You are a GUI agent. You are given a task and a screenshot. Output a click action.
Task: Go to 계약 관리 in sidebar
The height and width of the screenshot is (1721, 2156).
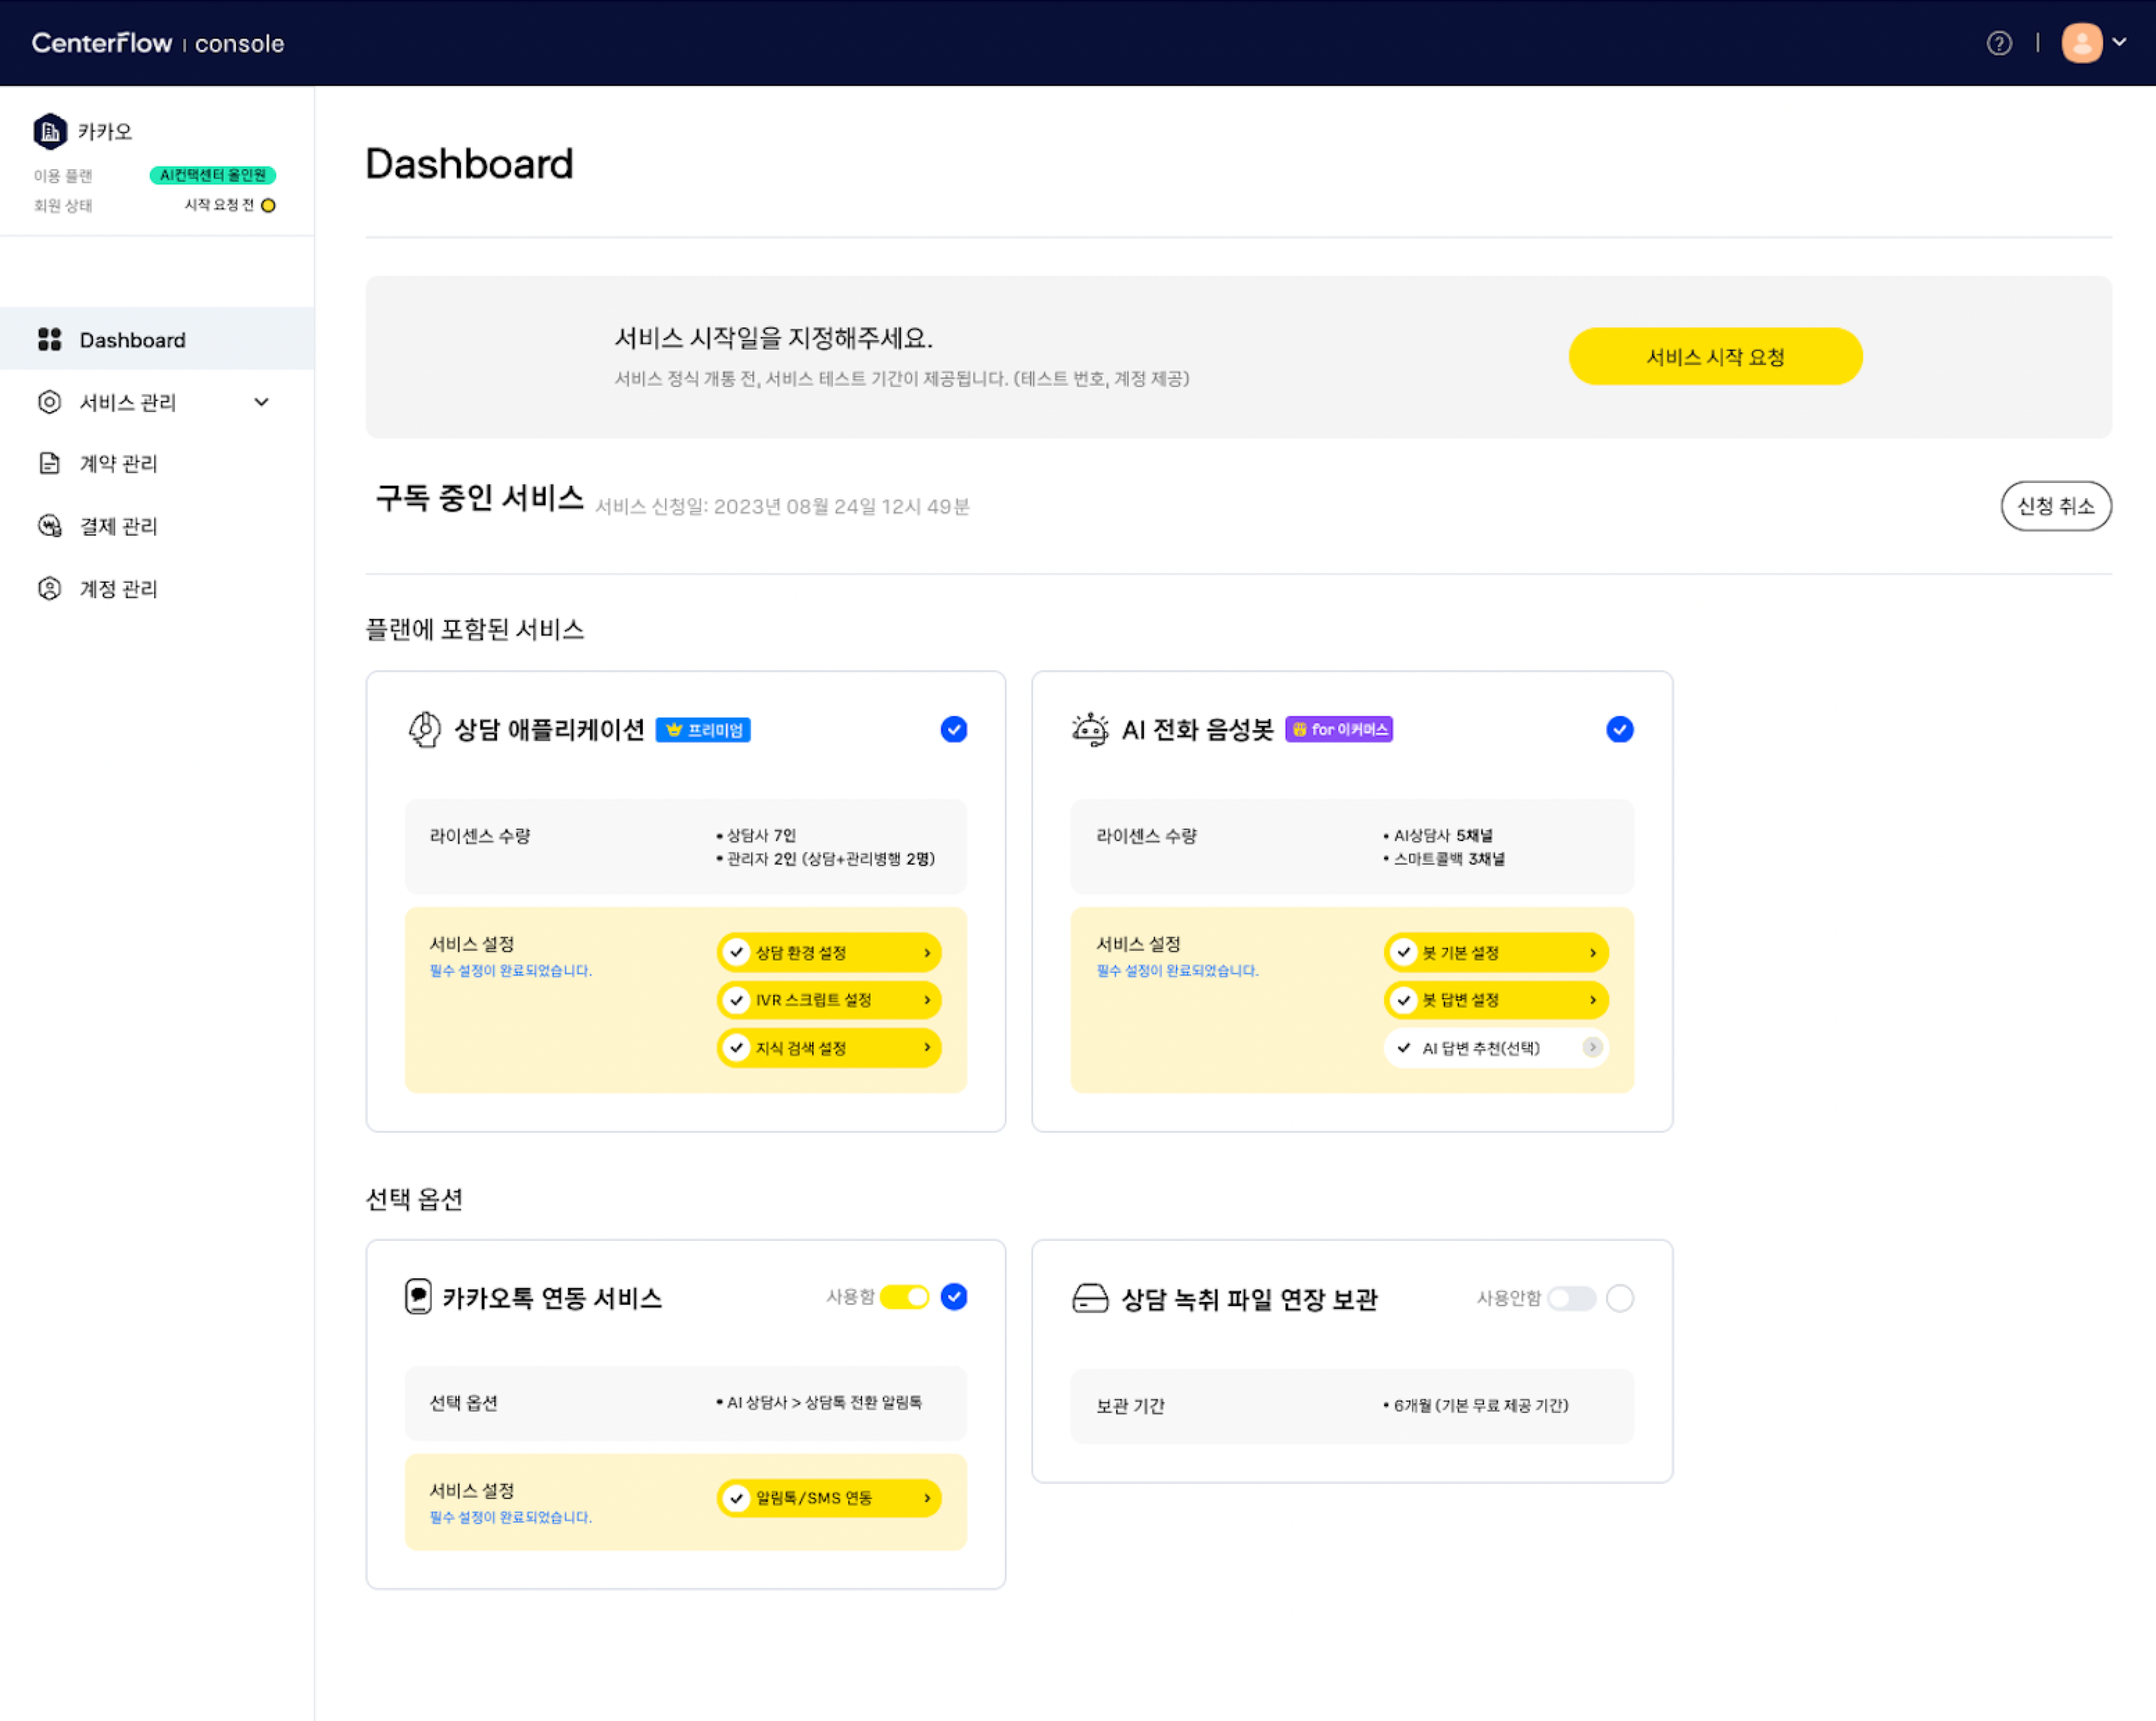coord(118,464)
